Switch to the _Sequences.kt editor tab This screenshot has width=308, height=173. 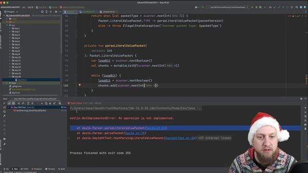pos(108,12)
